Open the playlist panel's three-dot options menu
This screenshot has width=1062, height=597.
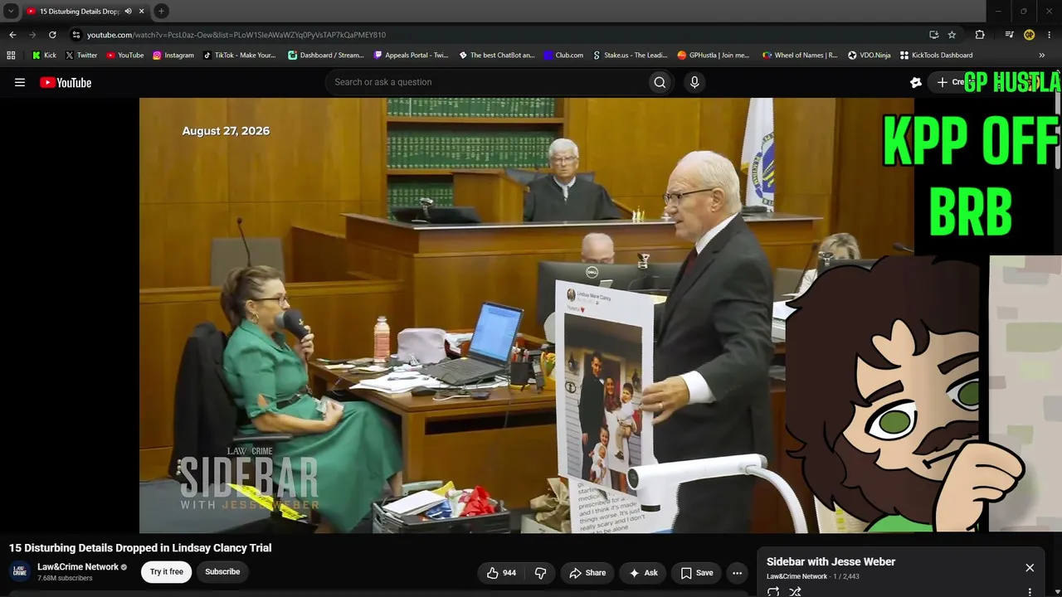coord(1030,592)
